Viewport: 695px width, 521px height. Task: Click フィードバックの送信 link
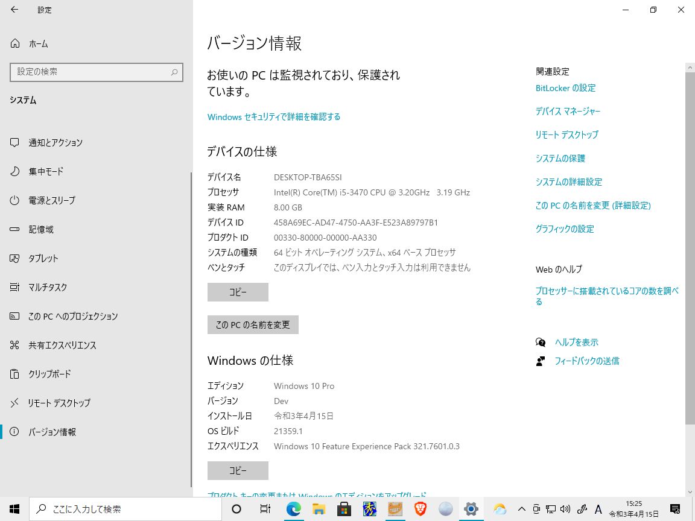coord(587,361)
